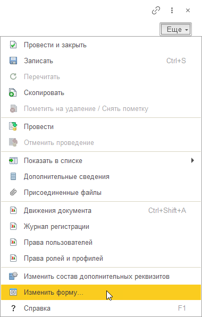
Task: Click the floppy disk save icon
Action: tap(13, 61)
